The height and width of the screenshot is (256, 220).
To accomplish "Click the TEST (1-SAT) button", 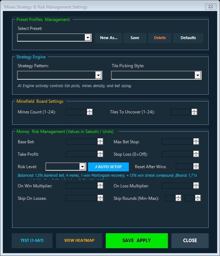I will coord(32,240).
